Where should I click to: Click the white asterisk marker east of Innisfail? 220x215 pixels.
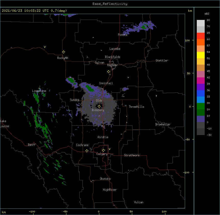pos(128,78)
